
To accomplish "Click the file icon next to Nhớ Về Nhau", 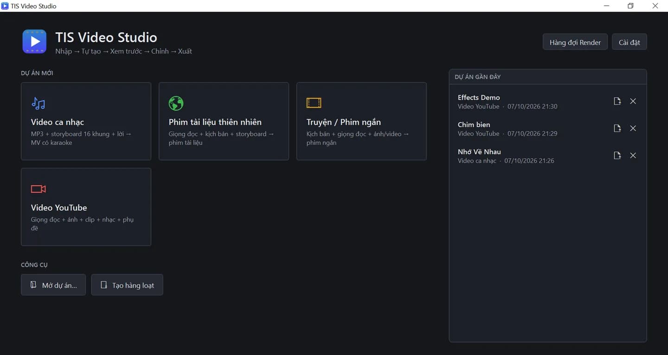I will [x=617, y=155].
